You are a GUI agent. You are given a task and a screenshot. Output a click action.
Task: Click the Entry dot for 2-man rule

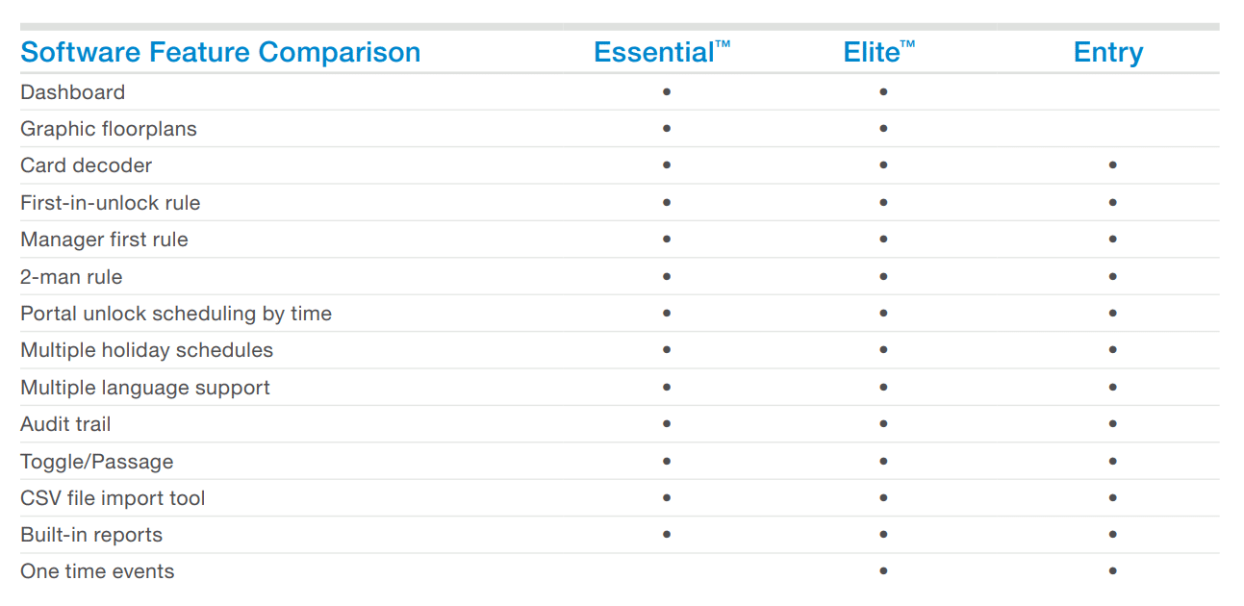pos(1112,277)
